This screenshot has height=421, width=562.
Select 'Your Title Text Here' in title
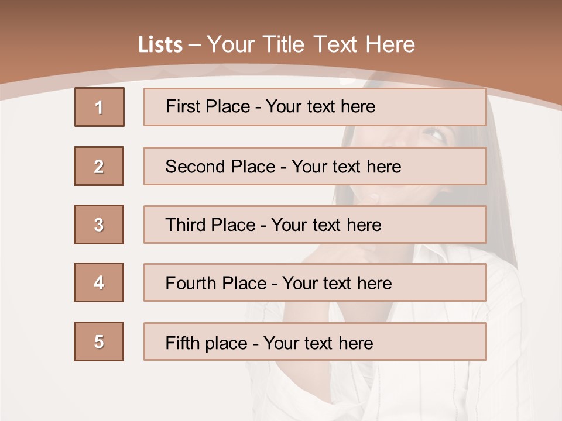click(x=311, y=45)
